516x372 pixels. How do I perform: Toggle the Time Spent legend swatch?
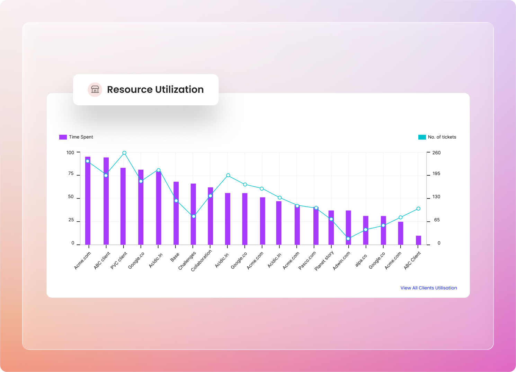[63, 137]
